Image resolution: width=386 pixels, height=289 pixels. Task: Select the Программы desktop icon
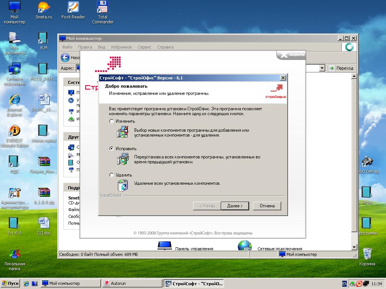coord(368,226)
